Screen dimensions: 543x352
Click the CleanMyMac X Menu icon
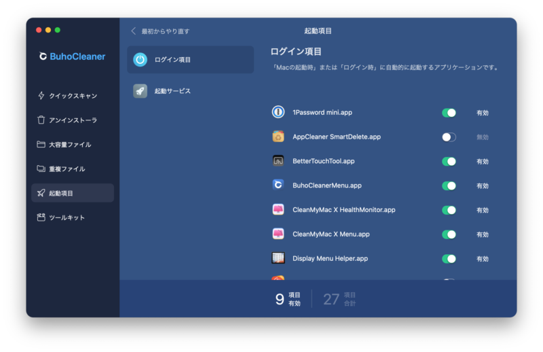(x=278, y=234)
